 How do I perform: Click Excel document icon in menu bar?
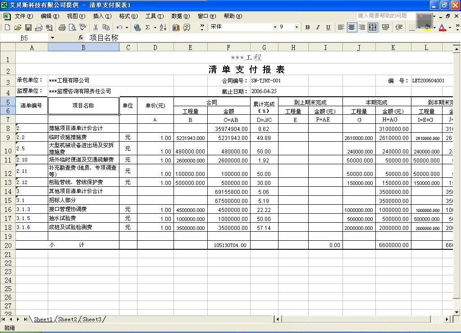pos(6,16)
